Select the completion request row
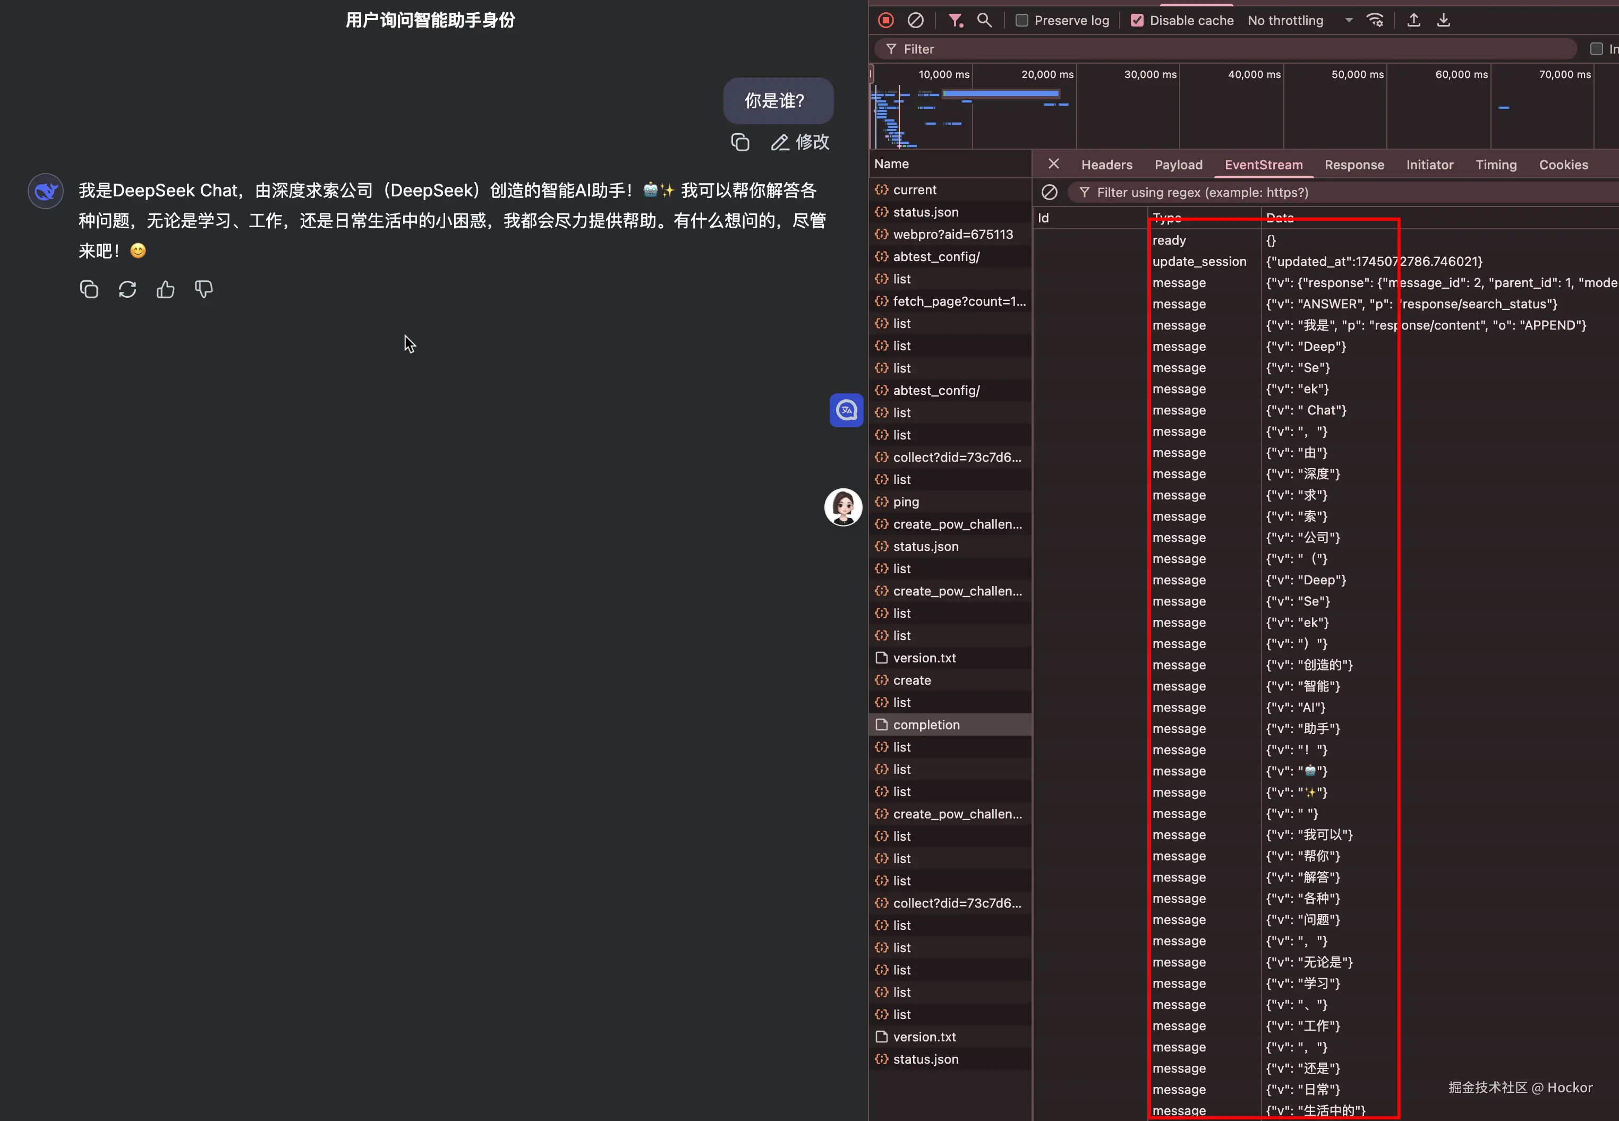1619x1121 pixels. pos(926,724)
